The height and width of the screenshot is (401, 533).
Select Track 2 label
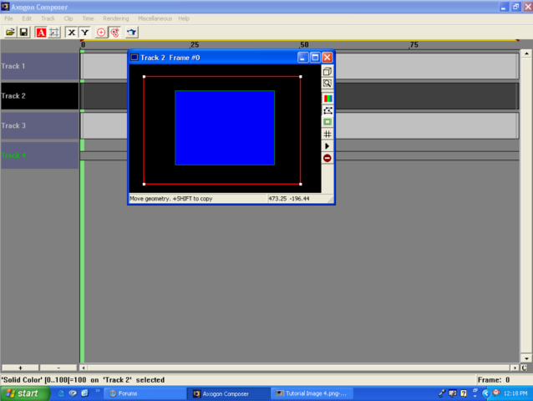(x=39, y=96)
